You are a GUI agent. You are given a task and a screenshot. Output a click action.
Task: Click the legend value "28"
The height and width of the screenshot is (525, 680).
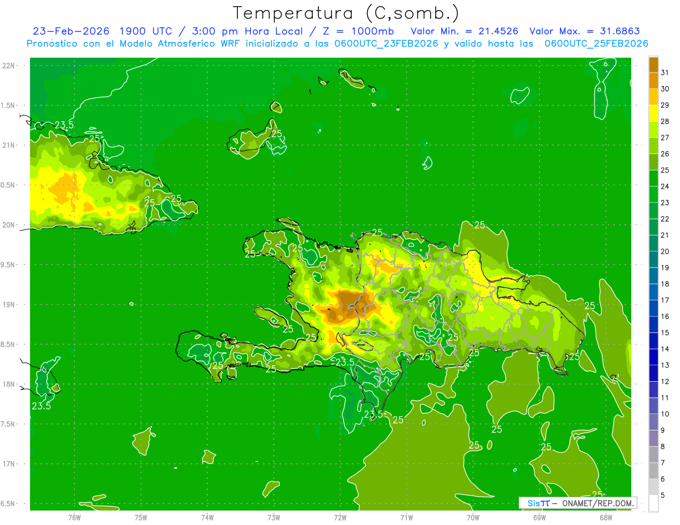(x=665, y=121)
